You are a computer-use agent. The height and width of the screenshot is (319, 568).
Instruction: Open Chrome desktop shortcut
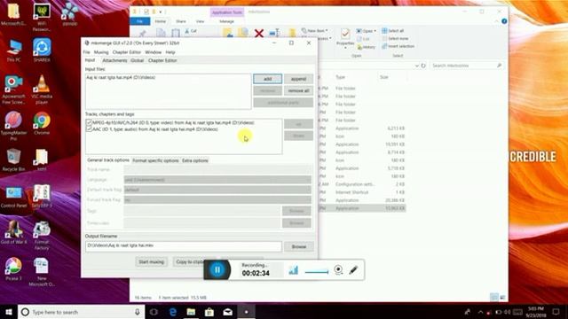[42, 124]
